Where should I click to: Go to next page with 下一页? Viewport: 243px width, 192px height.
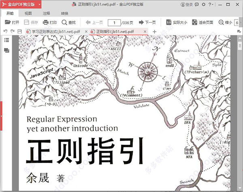147,22
